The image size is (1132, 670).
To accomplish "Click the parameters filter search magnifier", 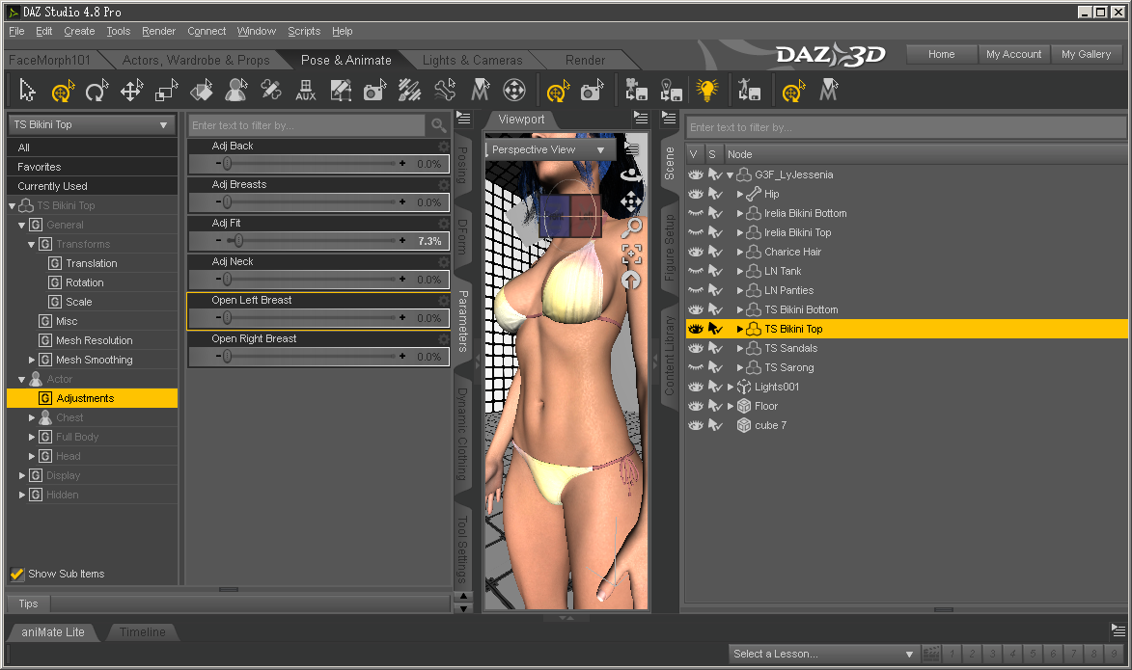I will point(438,125).
